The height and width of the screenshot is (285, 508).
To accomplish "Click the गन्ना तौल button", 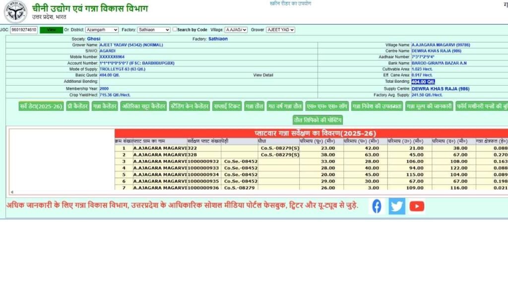I will (254, 106).
